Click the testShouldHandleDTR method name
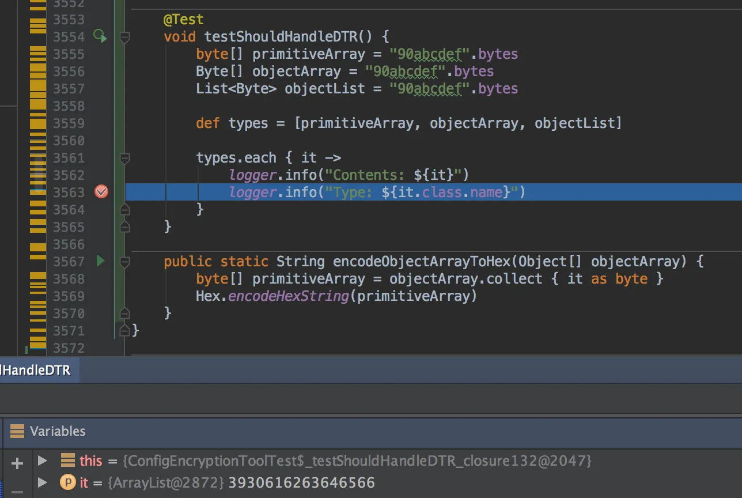742x498 pixels. pos(281,37)
